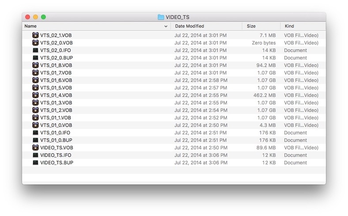Click the VIDEO_TS folder icon in title bar
Viewport: 348px width, 216px height.
(x=161, y=17)
